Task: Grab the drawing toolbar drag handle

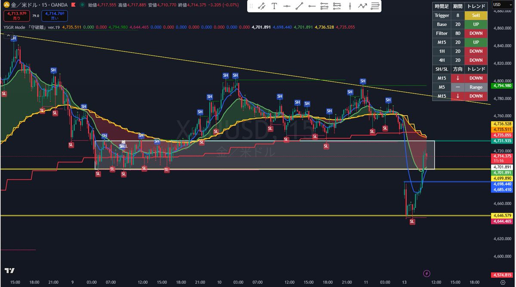Action: (x=252, y=6)
